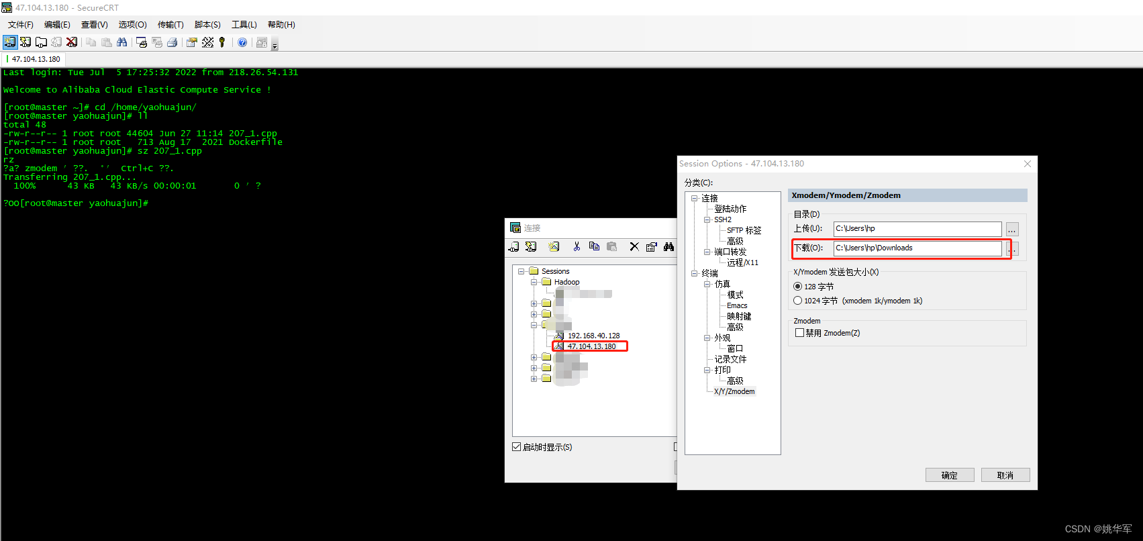Image resolution: width=1143 pixels, height=541 pixels.
Task: Select 远程/X11 in category tree
Action: [742, 262]
